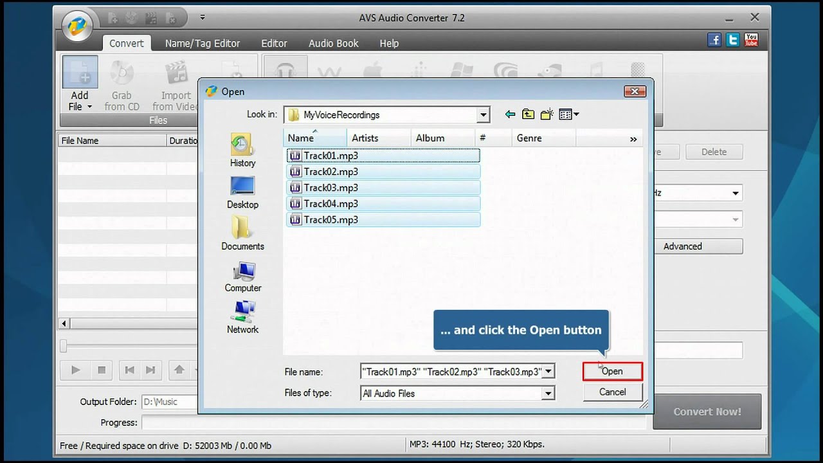This screenshot has width=823, height=463.
Task: Switch to the Convert tab
Action: 127,43
